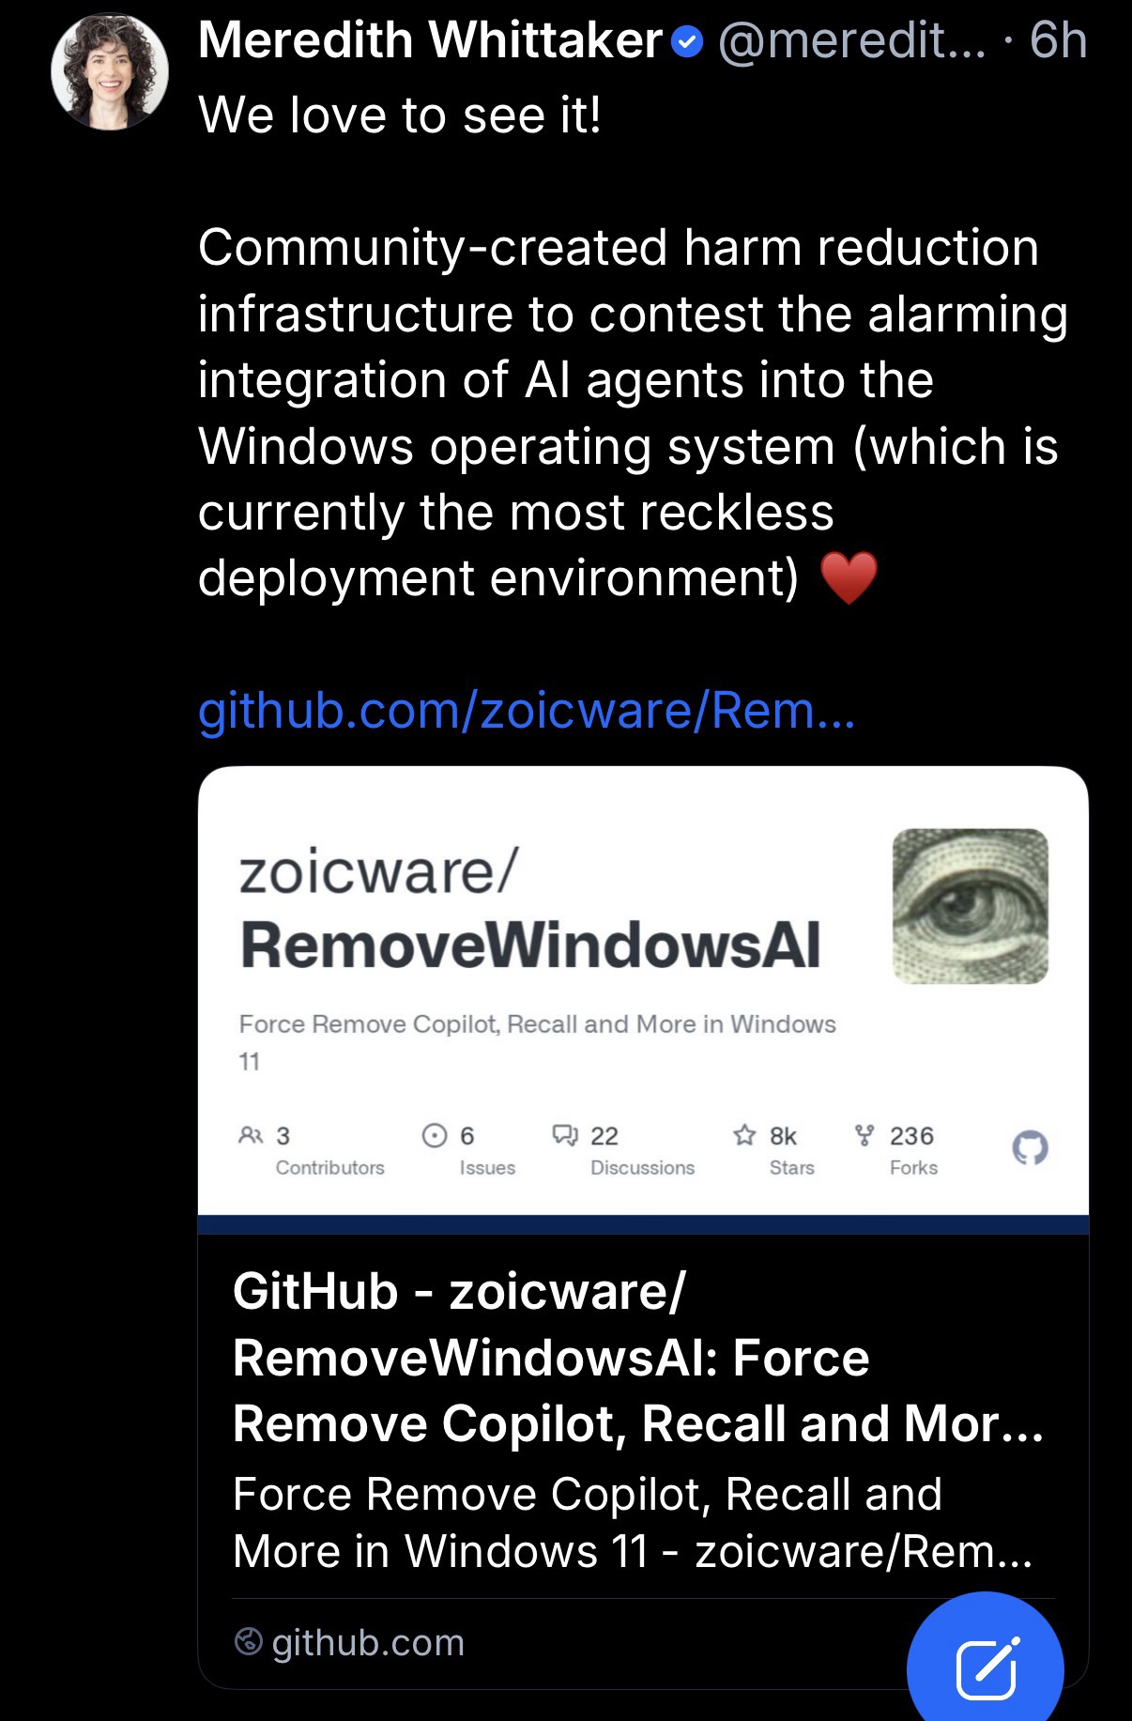Viewport: 1132px width, 1721px height.
Task: Click the discussions icon showing 22
Action: click(565, 1135)
